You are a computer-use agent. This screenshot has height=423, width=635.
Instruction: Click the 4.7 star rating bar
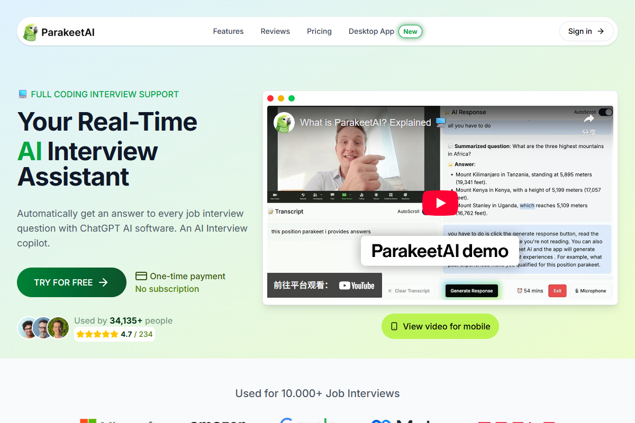tap(114, 334)
